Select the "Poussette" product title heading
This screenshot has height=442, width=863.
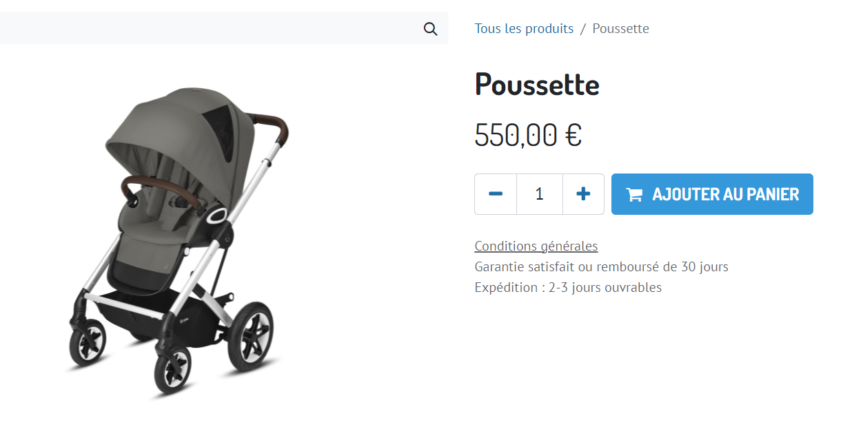tap(537, 85)
